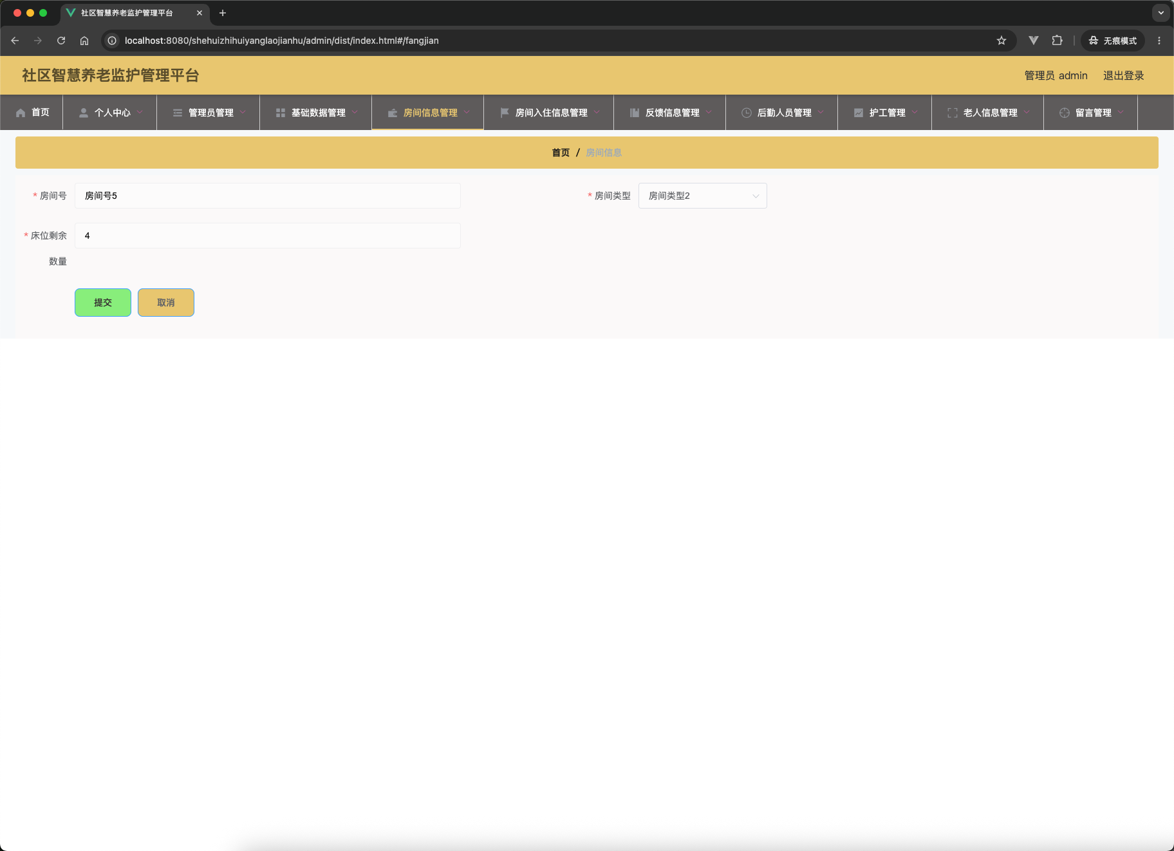The height and width of the screenshot is (851, 1174).
Task: Expand the 后勤人员管理 menu arrow
Action: pos(821,112)
